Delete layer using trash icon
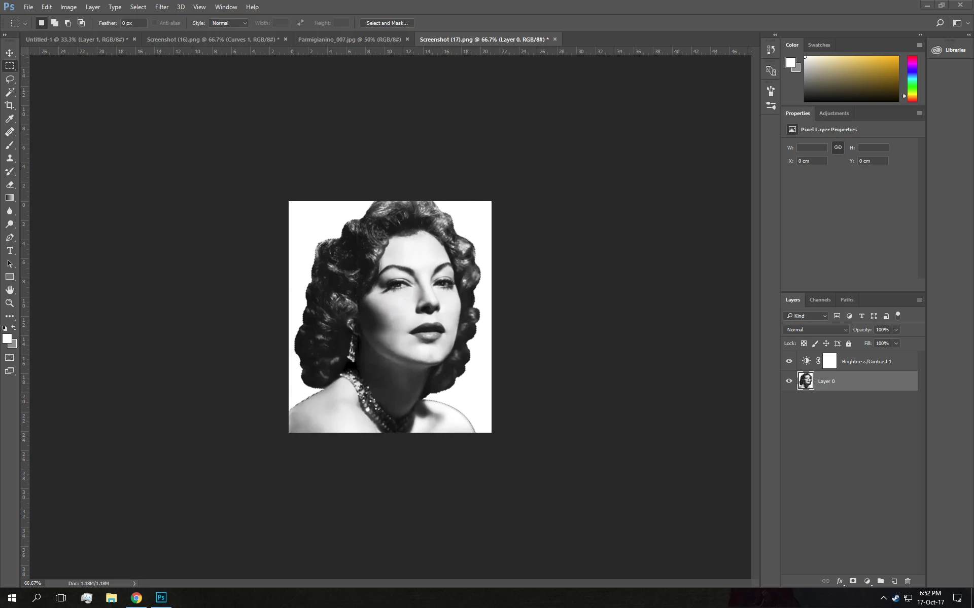The width and height of the screenshot is (974, 608). pyautogui.click(x=908, y=581)
